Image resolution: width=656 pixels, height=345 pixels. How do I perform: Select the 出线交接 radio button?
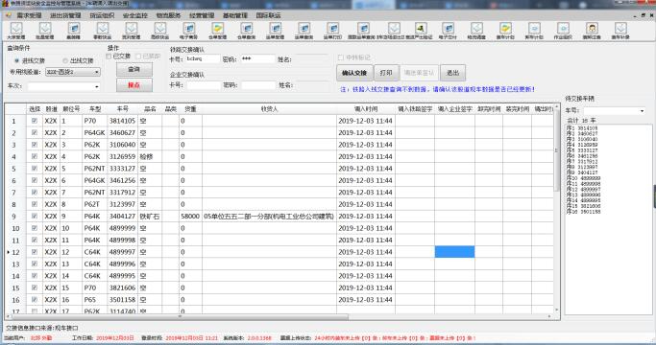click(x=65, y=61)
